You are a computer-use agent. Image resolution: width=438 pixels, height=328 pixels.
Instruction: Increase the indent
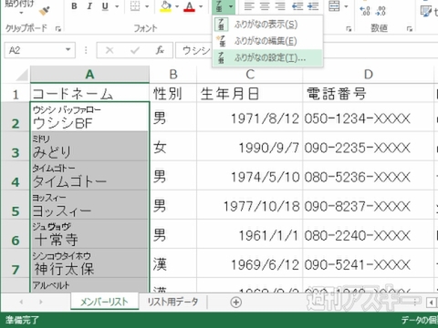(x=313, y=6)
